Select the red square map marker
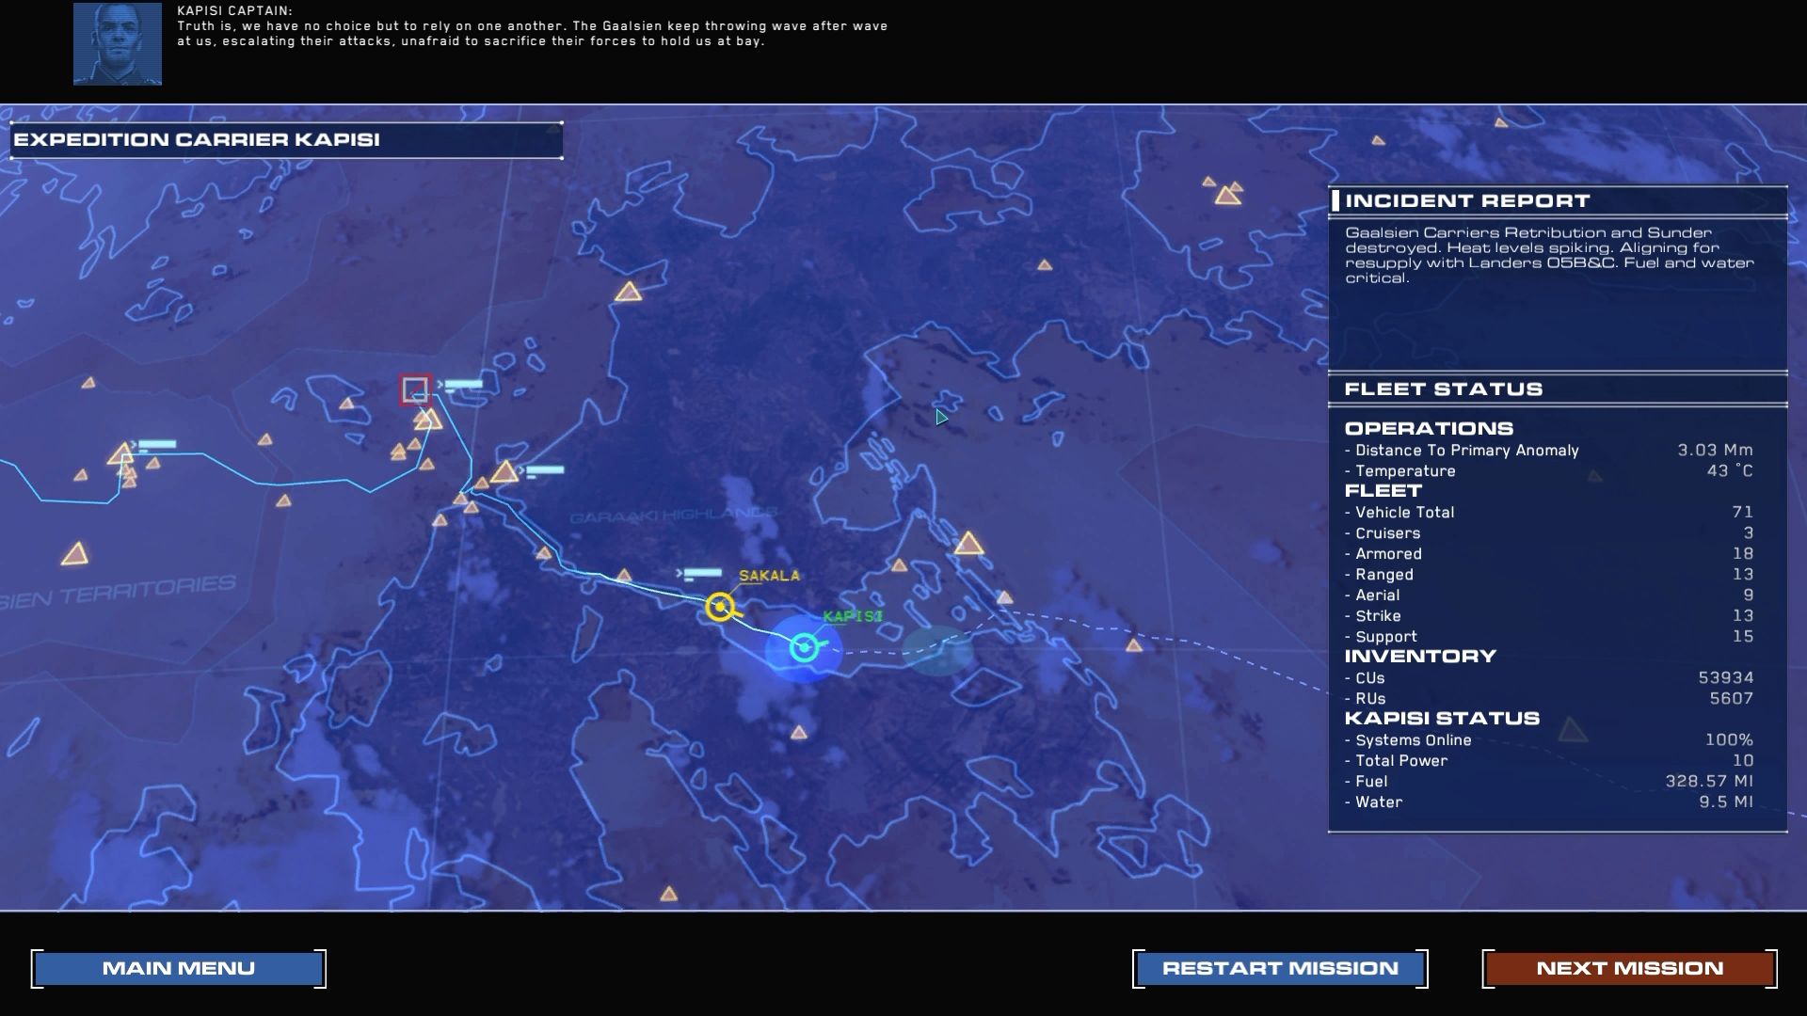The image size is (1807, 1016). 415,389
